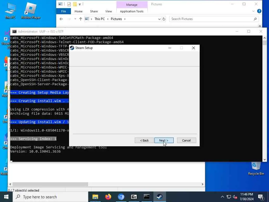Screen dimensions: 269x202
Task: Collapse the Explorer ribbon with the chevron
Action: click(254, 11)
